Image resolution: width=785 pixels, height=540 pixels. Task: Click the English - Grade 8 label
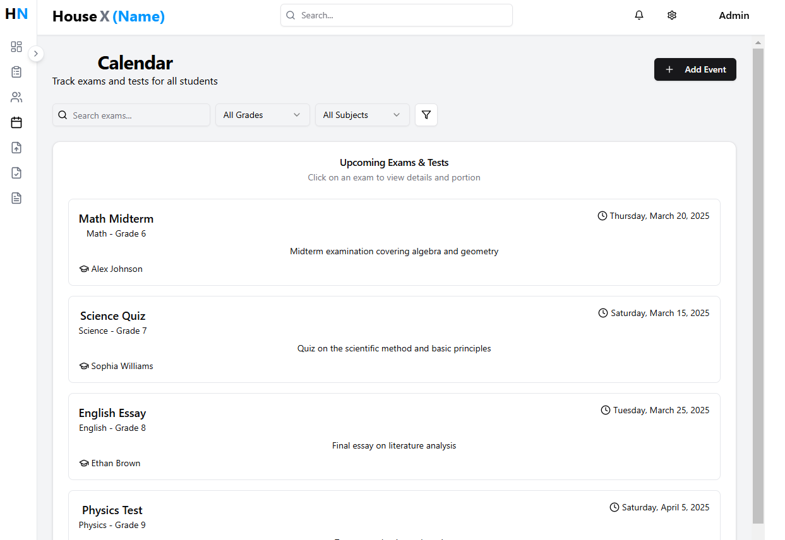pos(112,428)
